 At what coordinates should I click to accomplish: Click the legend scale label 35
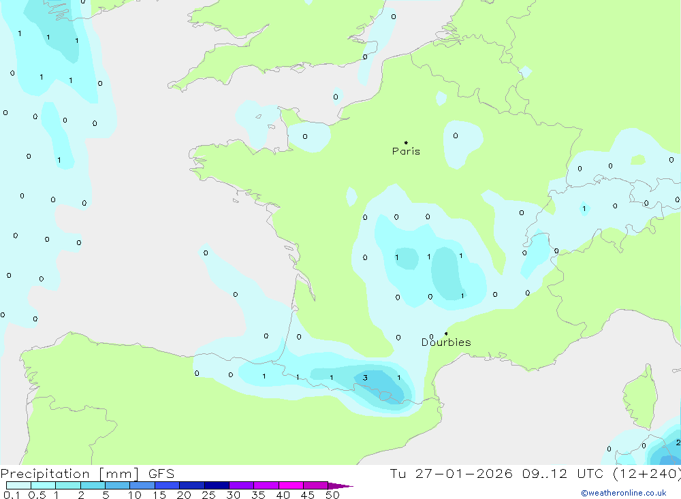[258, 495]
